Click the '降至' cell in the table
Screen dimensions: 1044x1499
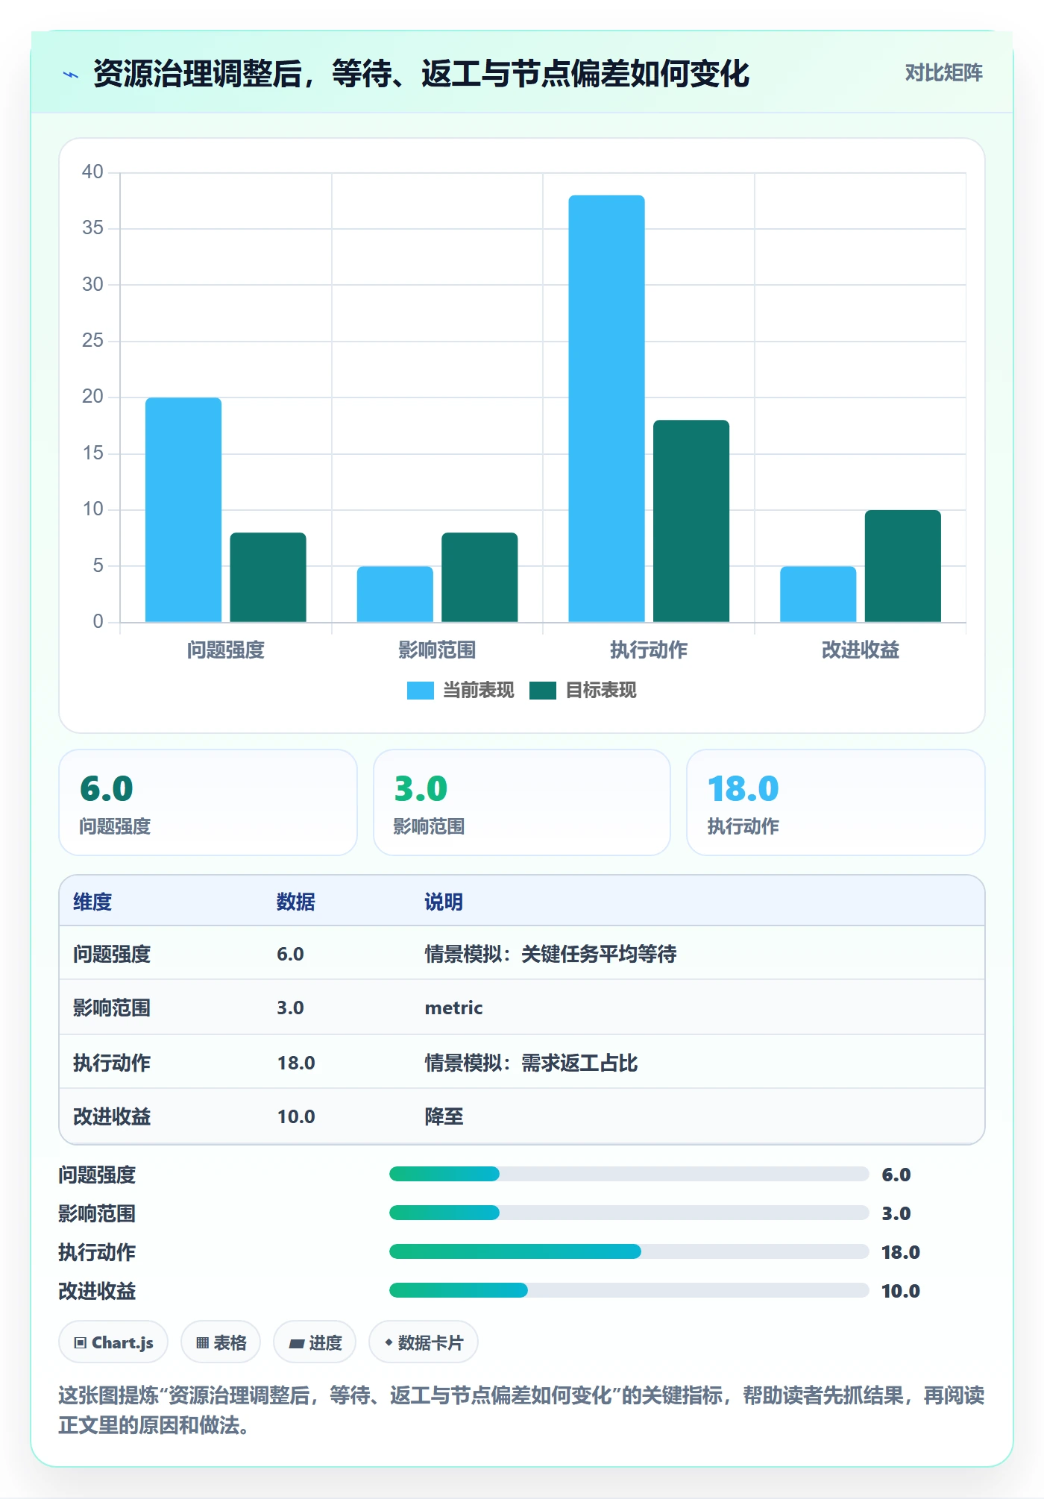pos(444,1116)
